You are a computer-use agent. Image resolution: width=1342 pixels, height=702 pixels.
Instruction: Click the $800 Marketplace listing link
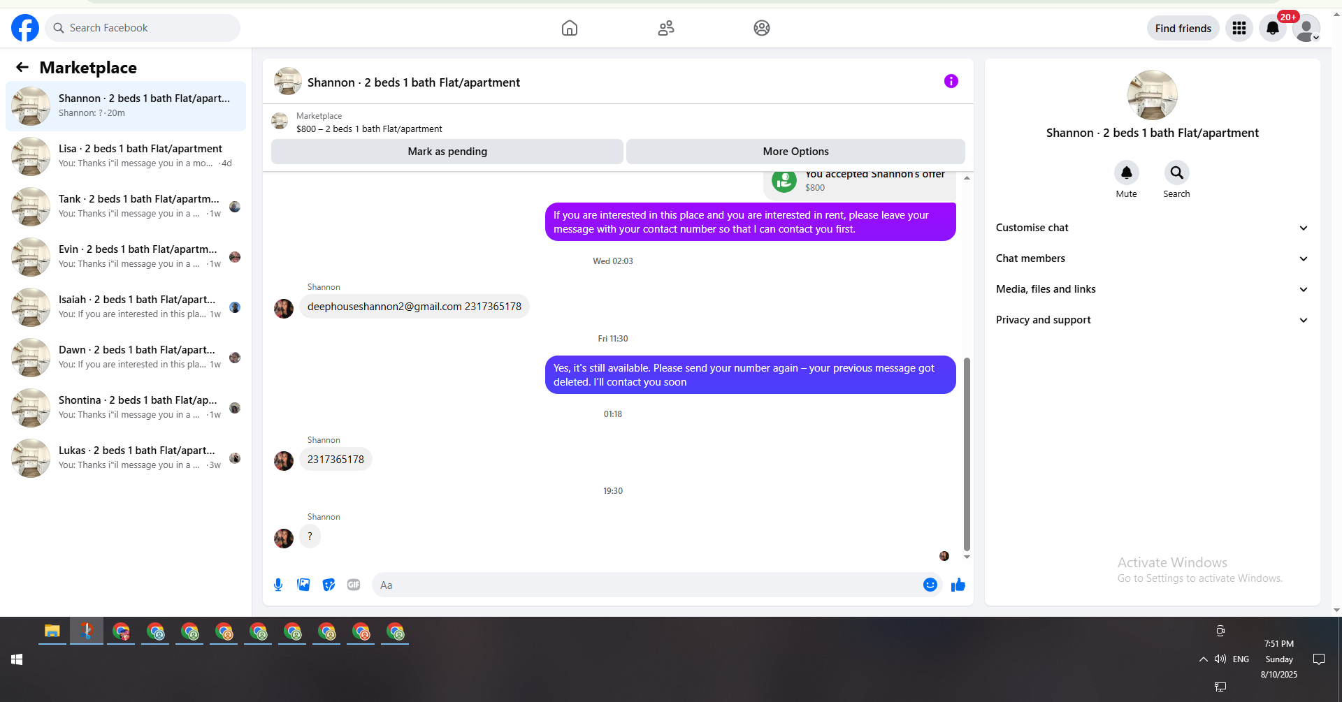click(369, 129)
